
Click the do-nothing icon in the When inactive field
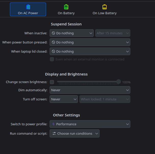[53, 33]
